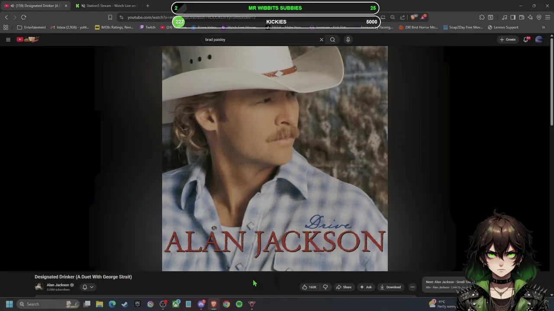Launch Steam from the taskbar
The width and height of the screenshot is (554, 311).
tap(125, 304)
